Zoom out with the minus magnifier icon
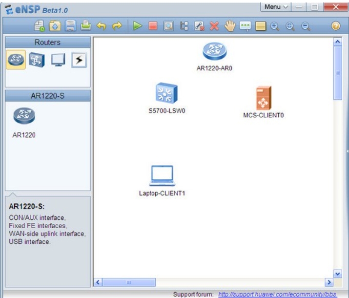349x298 pixels. (x=306, y=26)
